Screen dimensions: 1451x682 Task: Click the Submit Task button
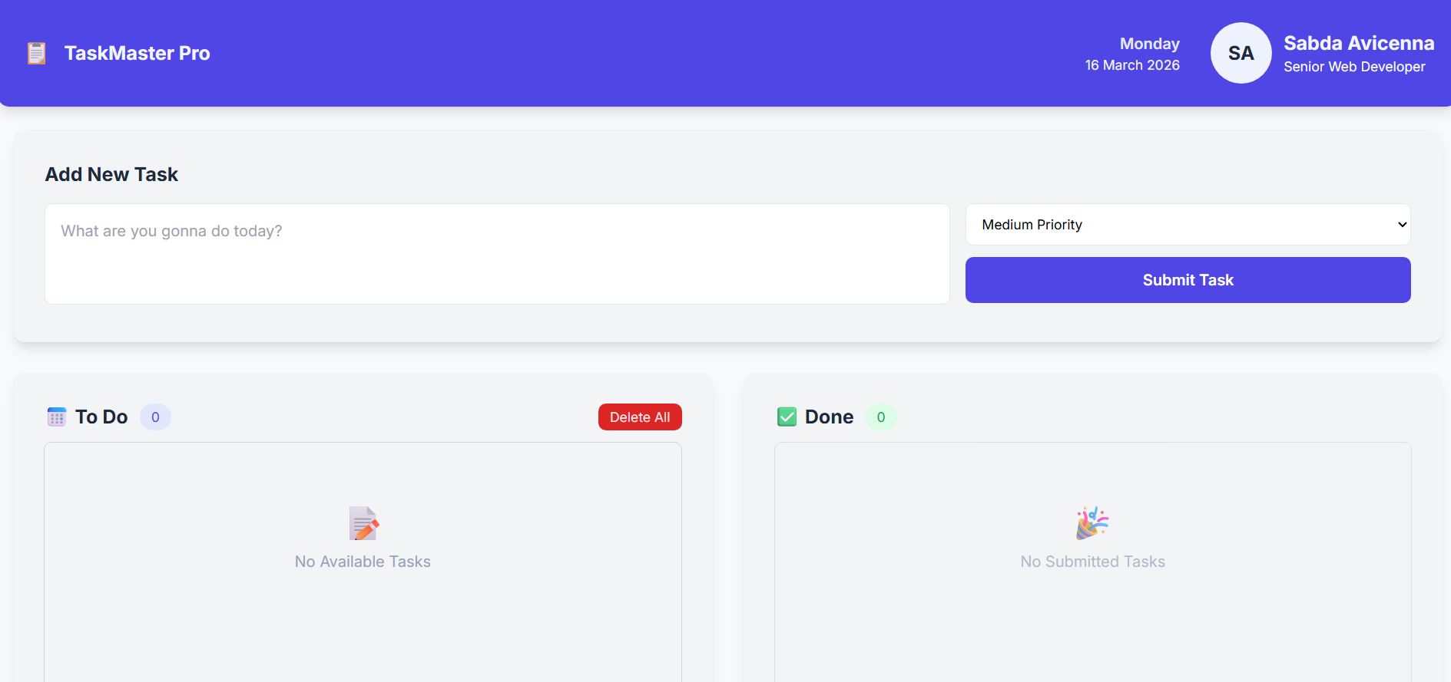1188,280
